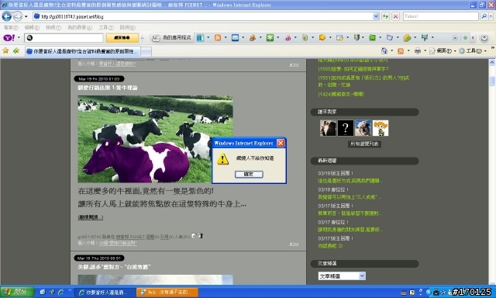The height and width of the screenshot is (298, 496).
Task: Click the green comment link under first 03/19 entry
Action: click(350, 181)
